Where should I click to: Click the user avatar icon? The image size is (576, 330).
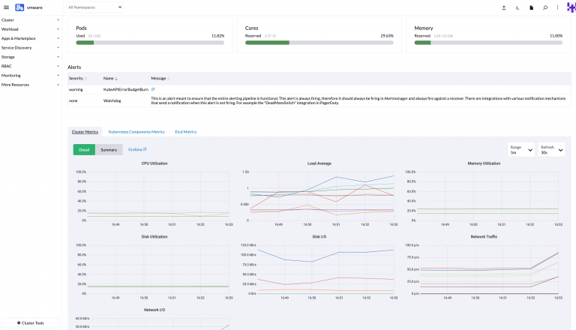pyautogui.click(x=571, y=7)
